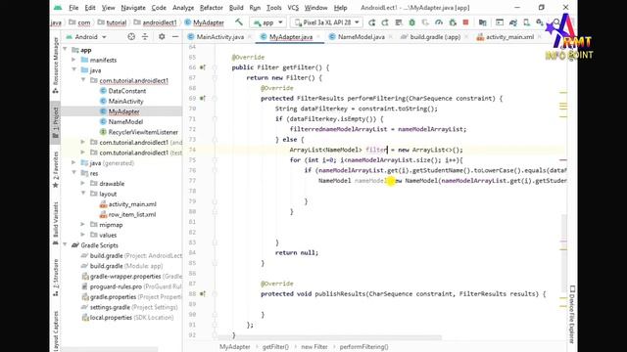
Task: Open the app run configuration dropdown
Action: point(267,22)
